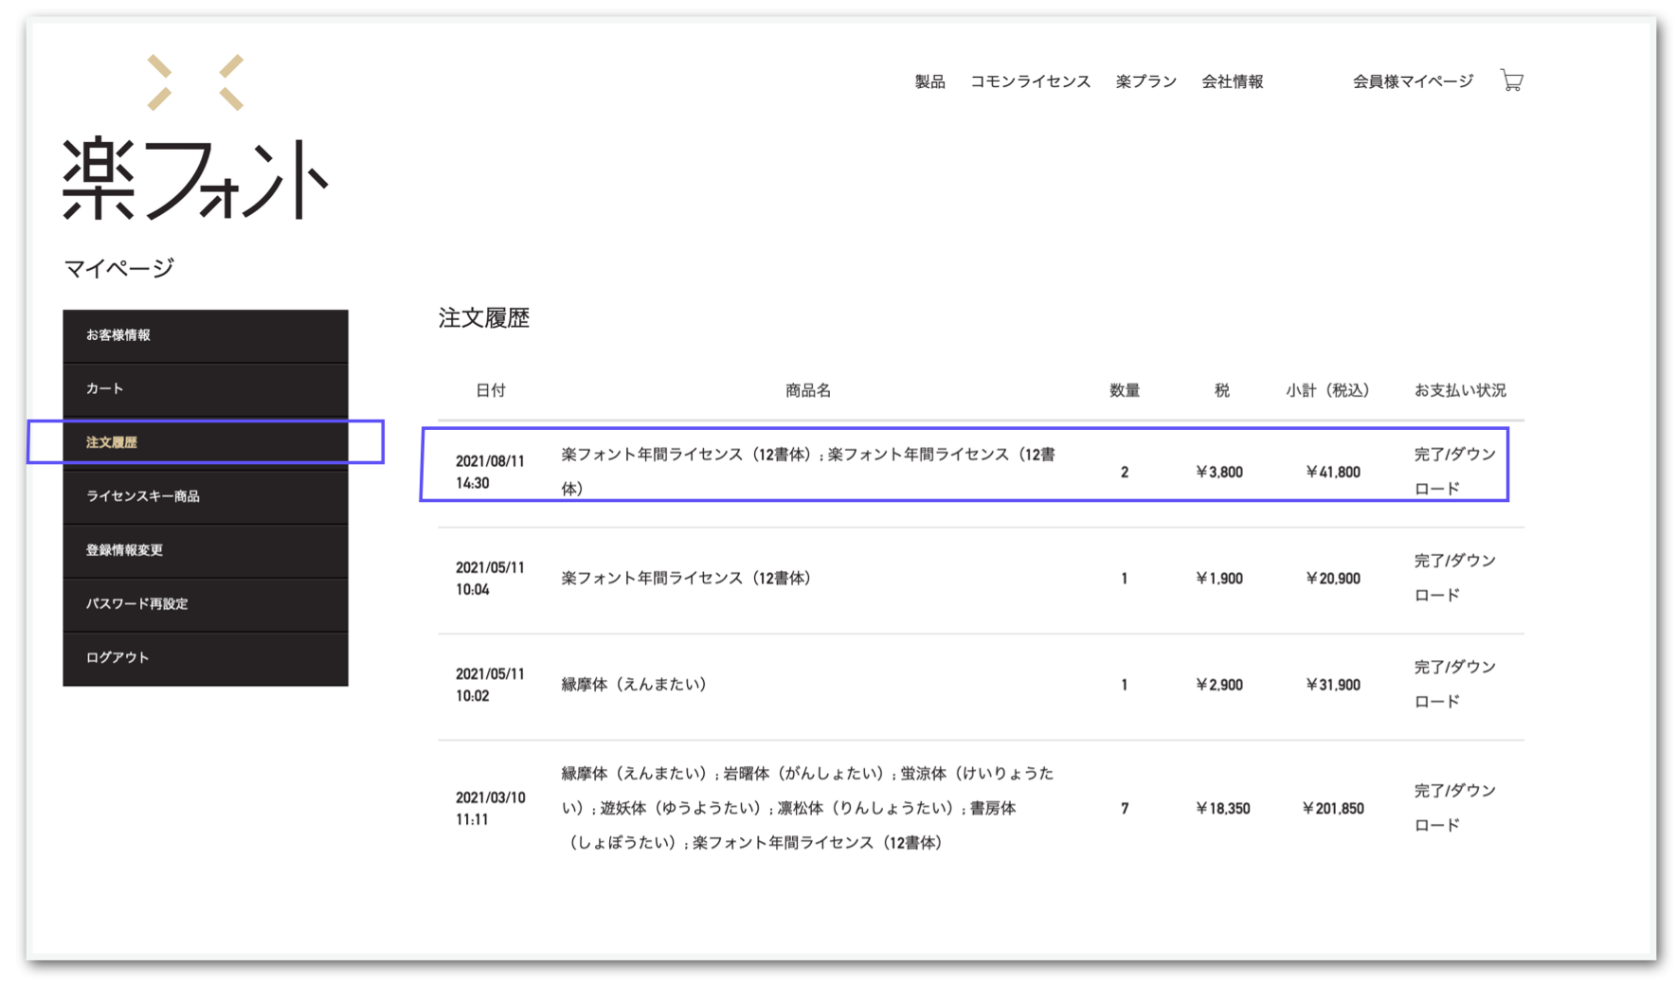Visit 会社情報 from top navigation
Viewport: 1677px width, 985px height.
tap(1232, 81)
